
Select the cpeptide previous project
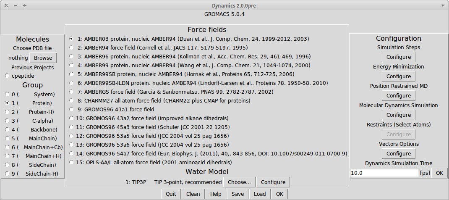(7, 76)
